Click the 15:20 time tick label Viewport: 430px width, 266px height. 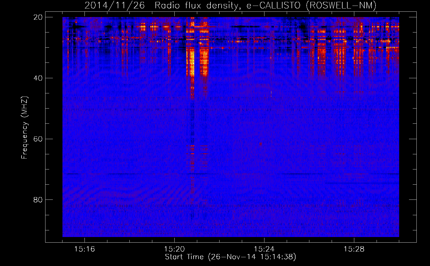point(174,249)
